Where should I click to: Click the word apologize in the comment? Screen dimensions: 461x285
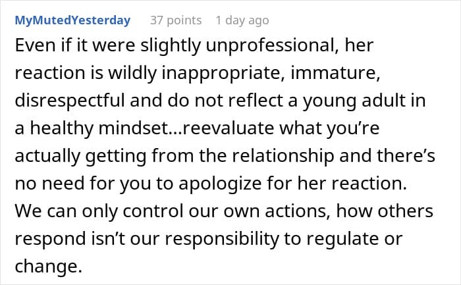tap(219, 184)
